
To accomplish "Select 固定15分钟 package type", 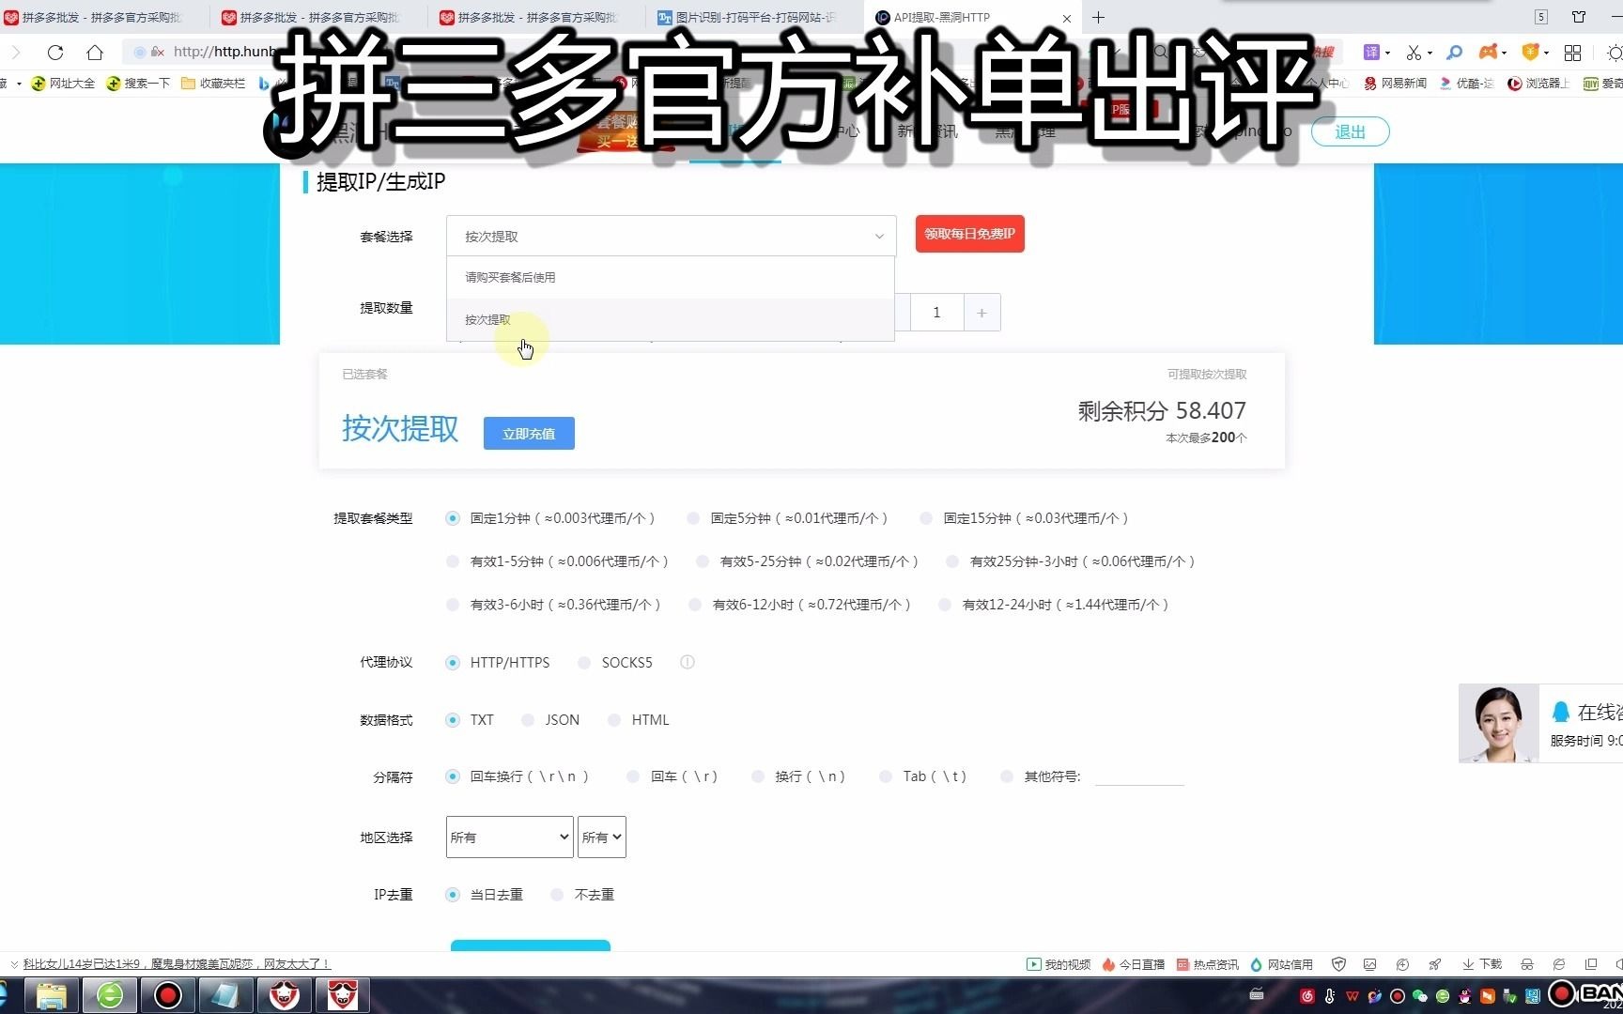I will tap(926, 518).
